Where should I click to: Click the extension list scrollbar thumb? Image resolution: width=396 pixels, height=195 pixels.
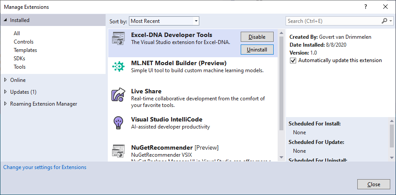click(281, 83)
